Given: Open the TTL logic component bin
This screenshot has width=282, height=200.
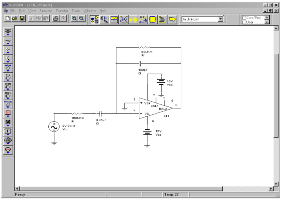Looking at the screenshot, I should [x=8, y=76].
